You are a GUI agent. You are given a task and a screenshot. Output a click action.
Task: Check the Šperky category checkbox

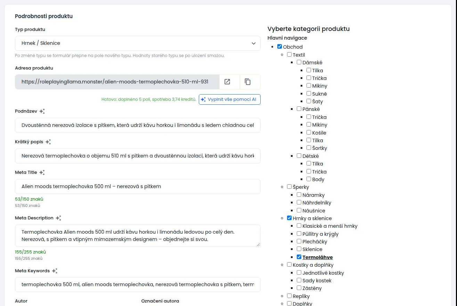[x=289, y=187]
